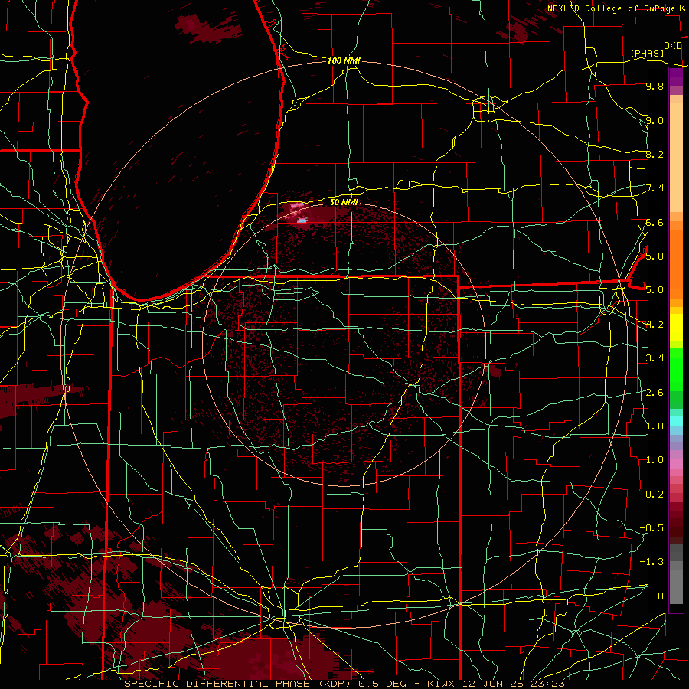Click the [PHAS] units label
The image size is (689, 689).
[x=647, y=53]
